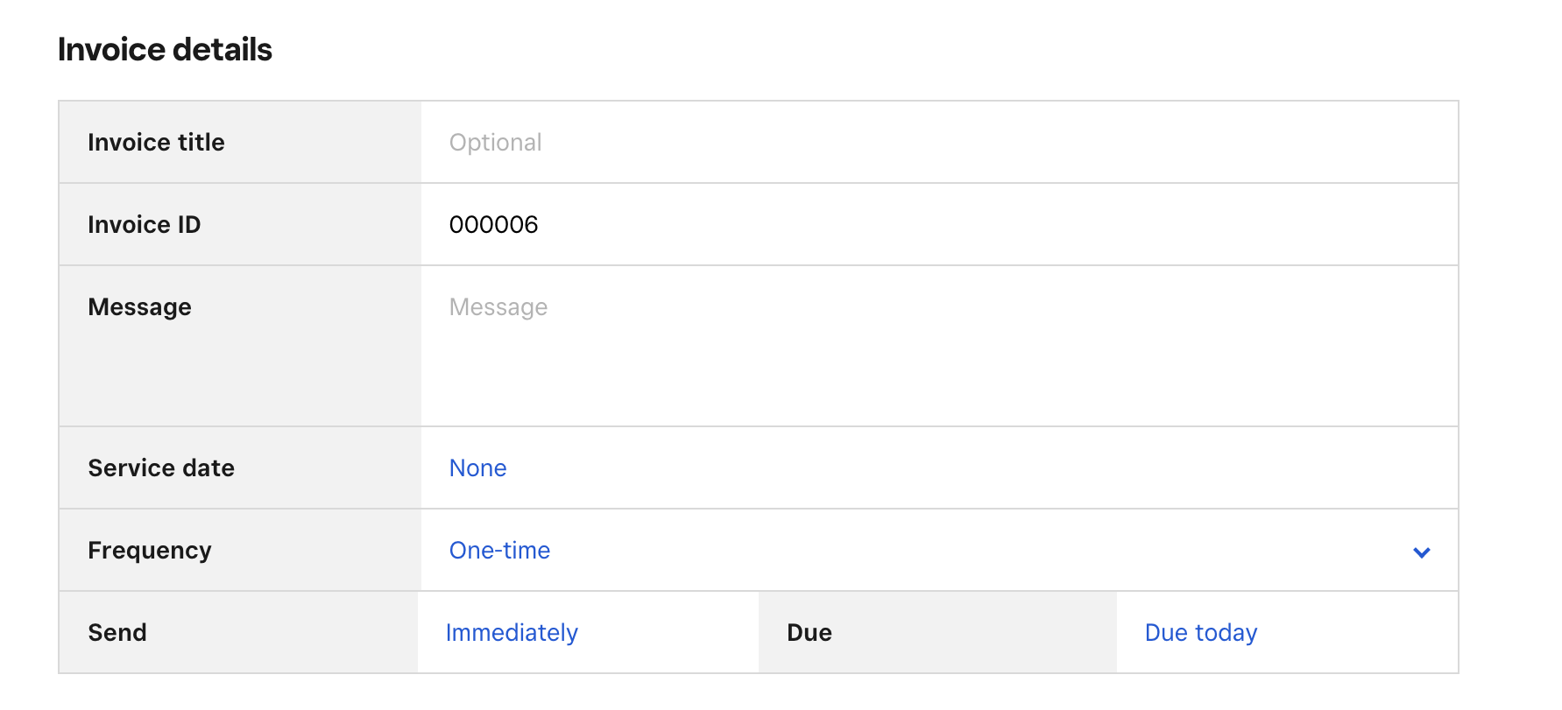
Task: Click the Invoice ID label
Action: click(144, 225)
